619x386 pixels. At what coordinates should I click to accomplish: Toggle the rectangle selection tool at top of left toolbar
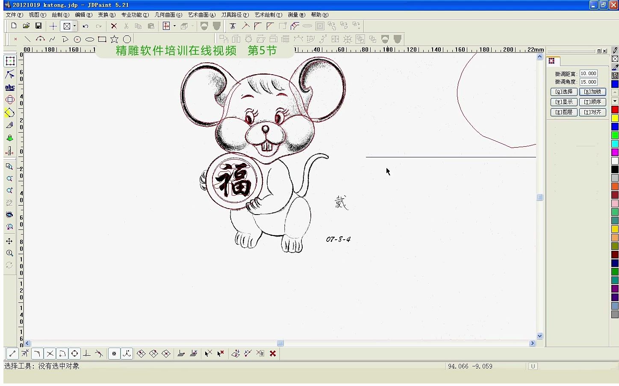coord(10,61)
